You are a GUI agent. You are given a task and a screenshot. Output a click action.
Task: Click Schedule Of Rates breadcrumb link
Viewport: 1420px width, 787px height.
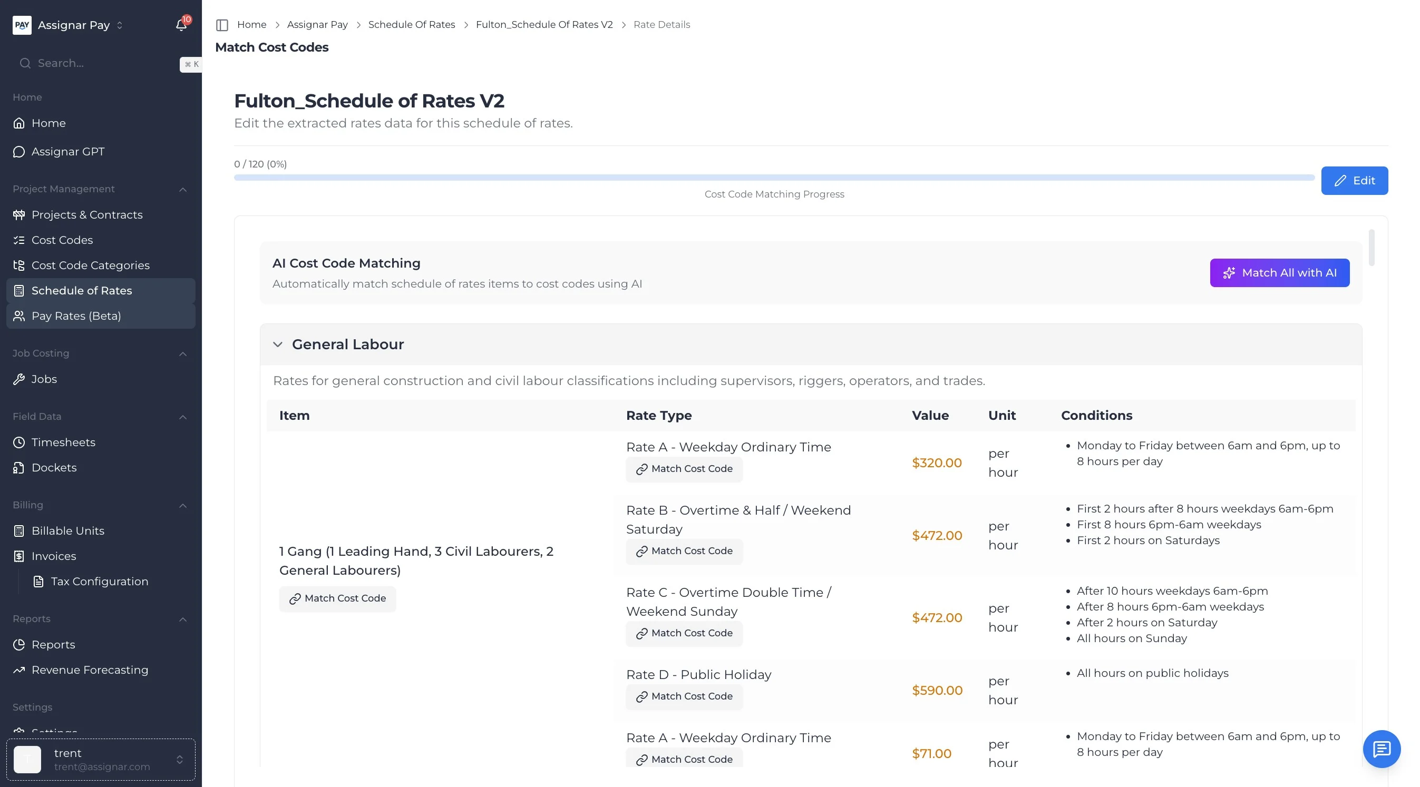tap(411, 25)
